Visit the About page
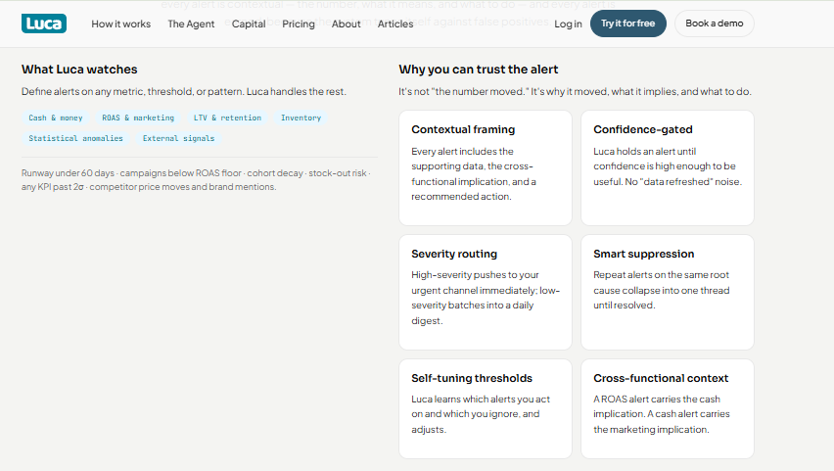 (x=346, y=24)
